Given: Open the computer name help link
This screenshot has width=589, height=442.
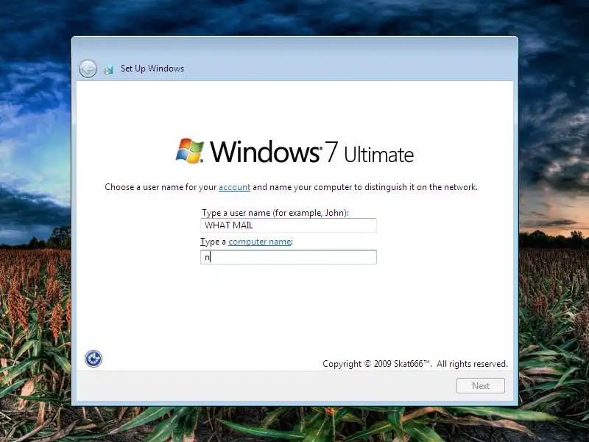Looking at the screenshot, I should click(x=260, y=242).
